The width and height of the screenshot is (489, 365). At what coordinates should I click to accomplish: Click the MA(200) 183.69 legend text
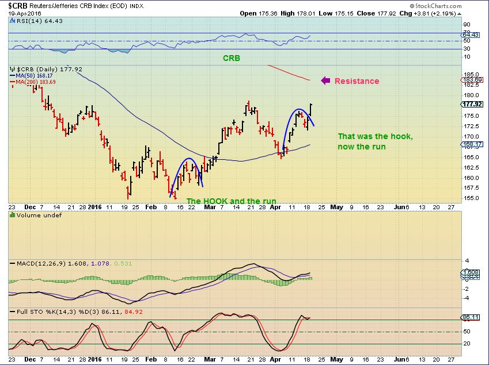(36, 82)
